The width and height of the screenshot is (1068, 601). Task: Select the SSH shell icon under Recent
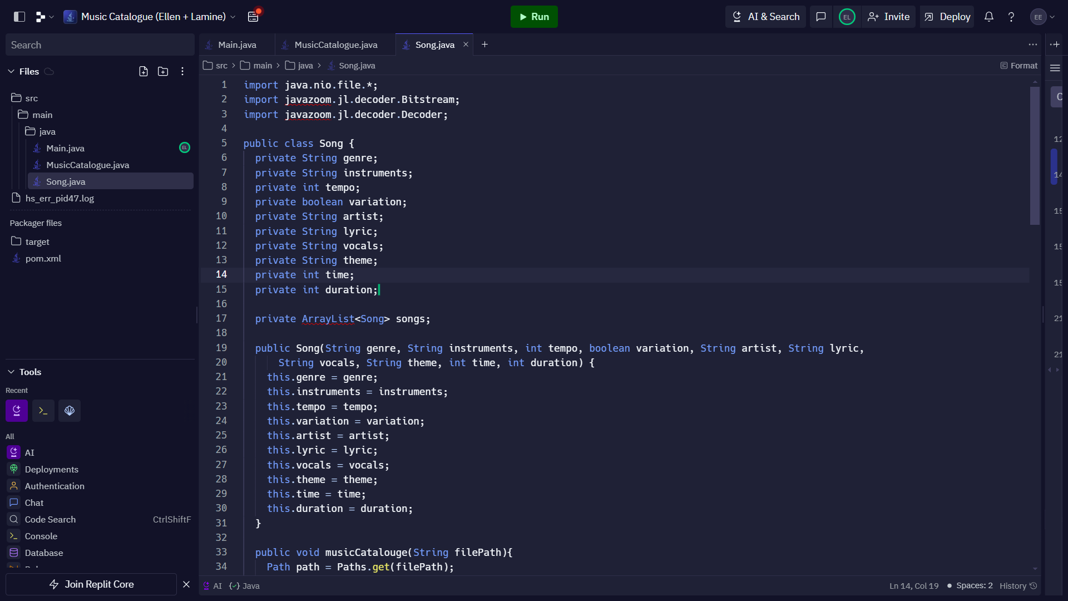tap(70, 411)
